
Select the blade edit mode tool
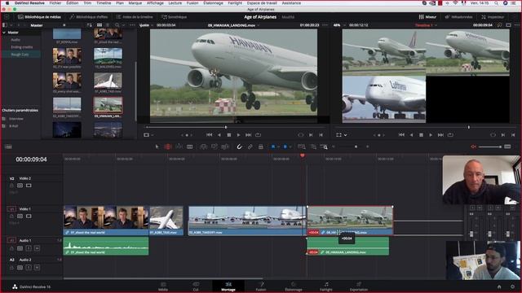190,146
